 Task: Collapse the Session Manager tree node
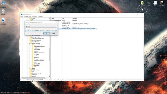point(29,43)
